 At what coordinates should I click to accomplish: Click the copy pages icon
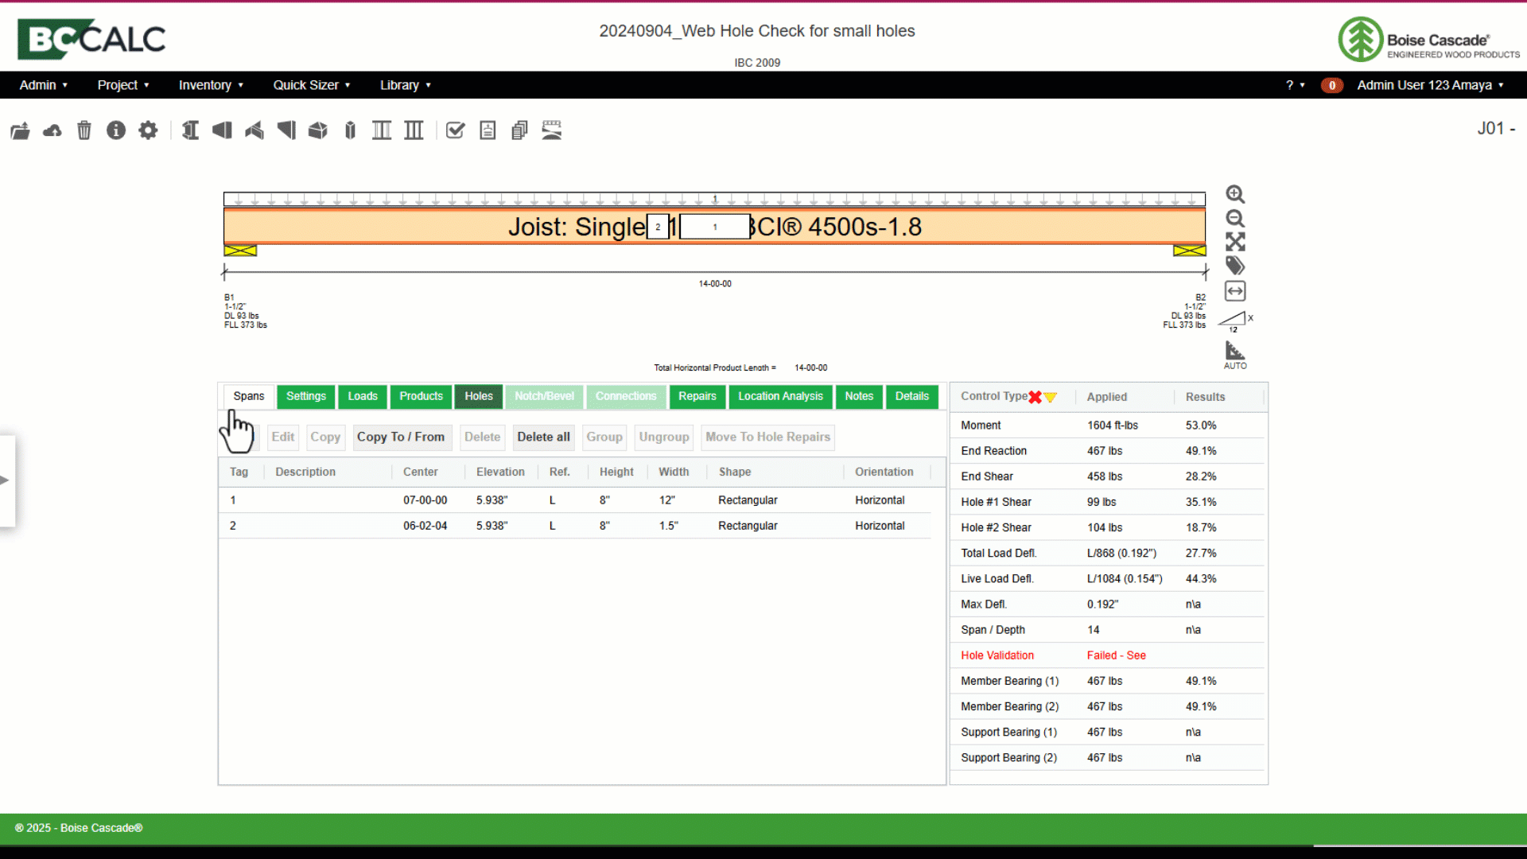pyautogui.click(x=519, y=130)
